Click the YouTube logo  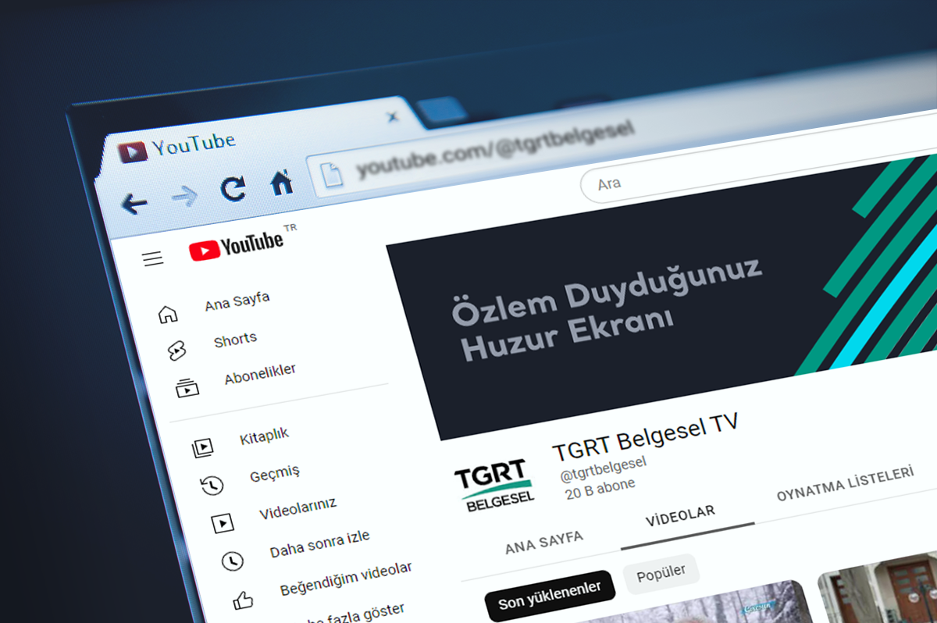coord(237,246)
